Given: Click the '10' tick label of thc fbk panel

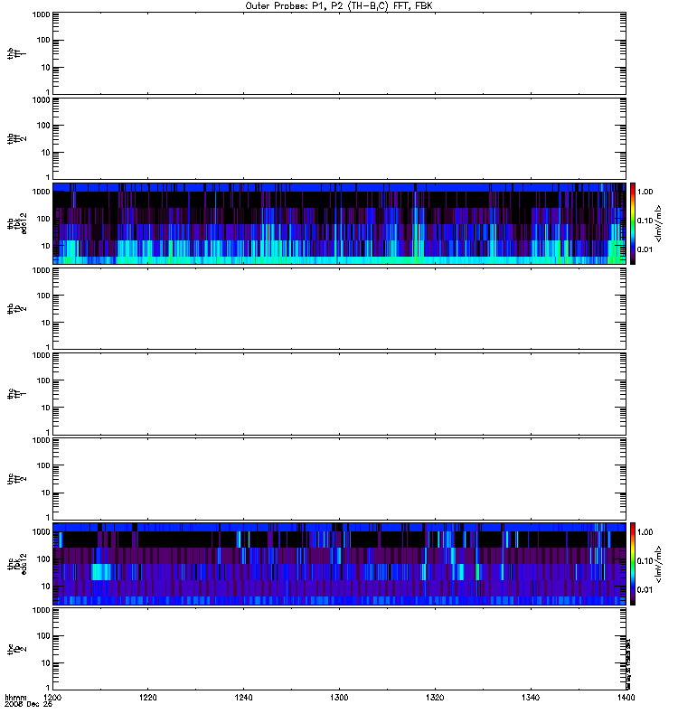Looking at the screenshot, I should (46, 587).
